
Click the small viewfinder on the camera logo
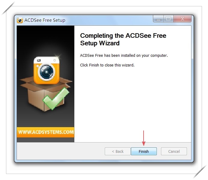39,60
